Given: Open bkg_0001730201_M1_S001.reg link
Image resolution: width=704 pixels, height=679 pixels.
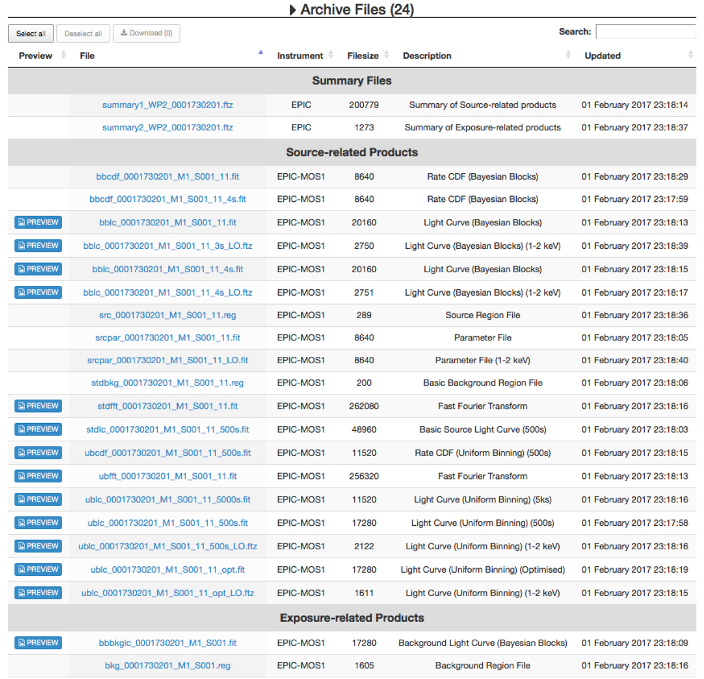Looking at the screenshot, I should point(168,666).
